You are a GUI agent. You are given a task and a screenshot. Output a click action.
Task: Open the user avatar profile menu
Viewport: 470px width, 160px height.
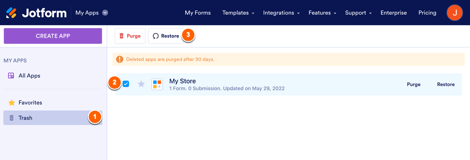pyautogui.click(x=455, y=13)
